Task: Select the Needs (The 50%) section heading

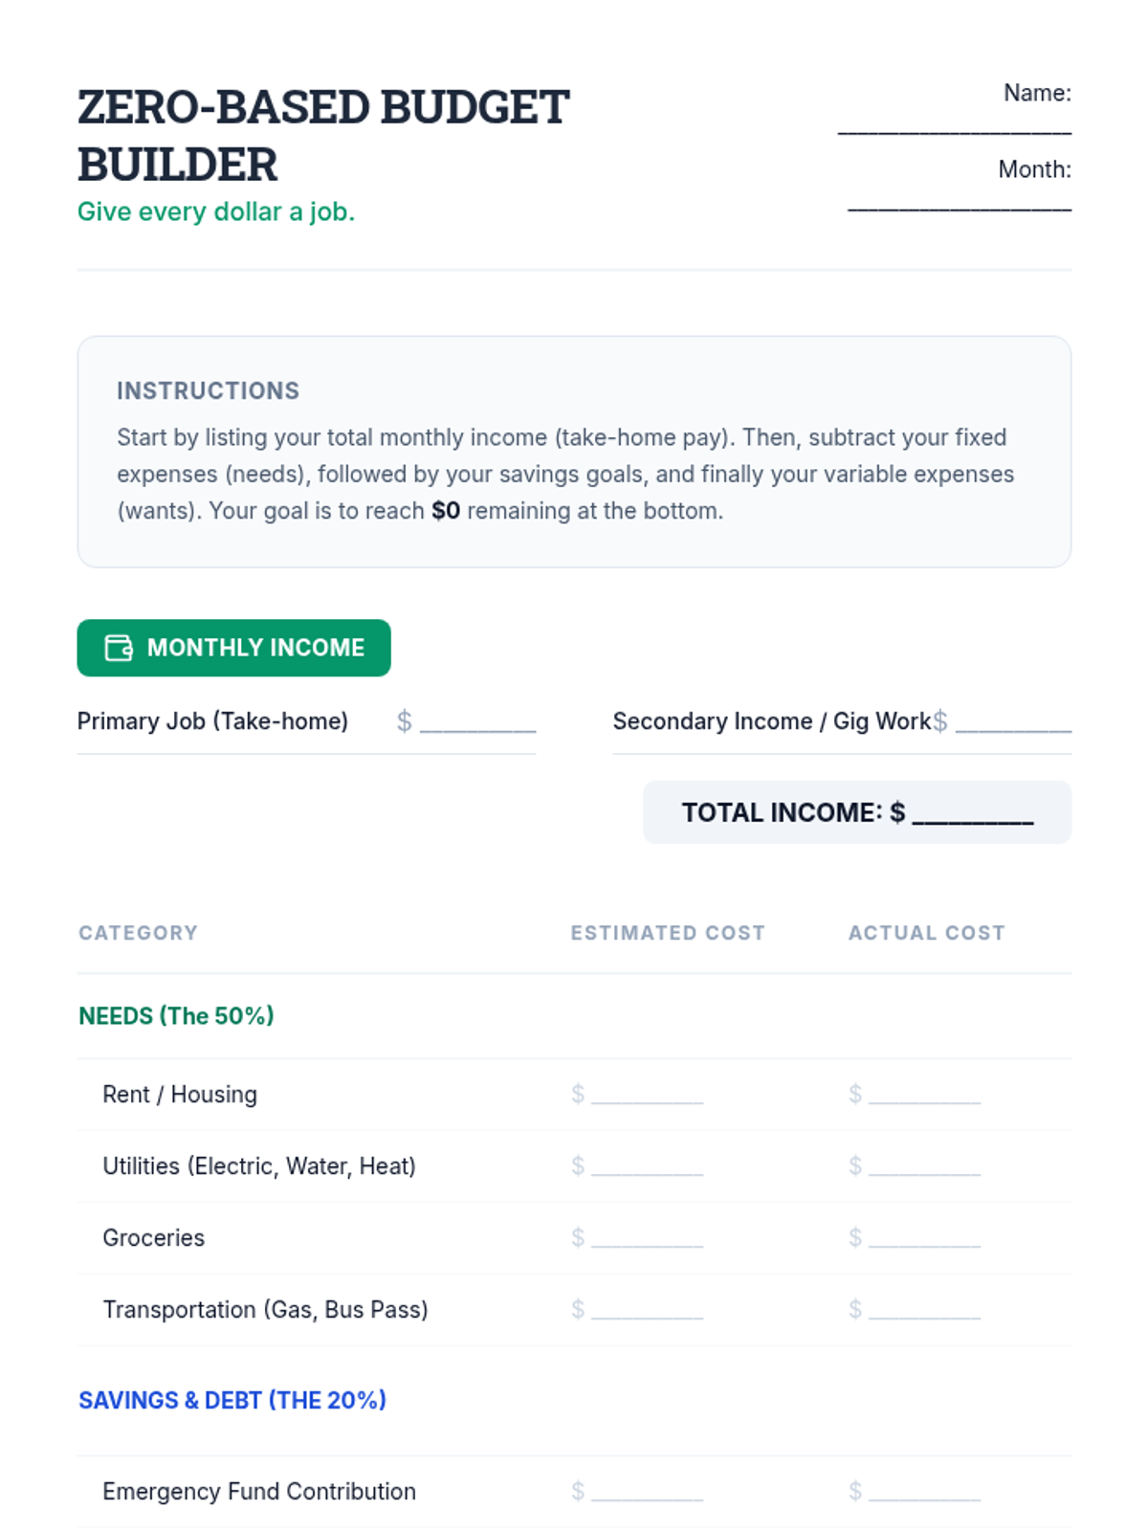Action: point(176,1016)
